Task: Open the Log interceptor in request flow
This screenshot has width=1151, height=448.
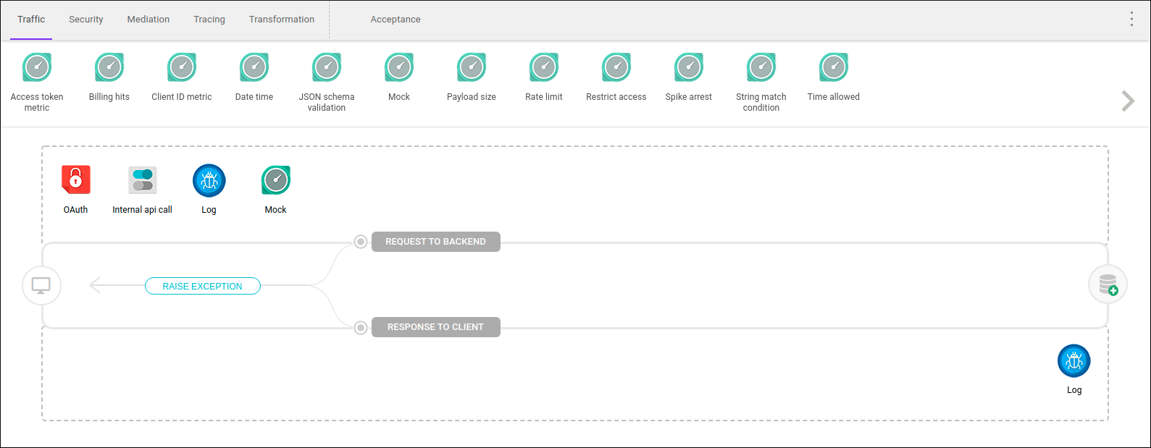Action: tap(209, 180)
